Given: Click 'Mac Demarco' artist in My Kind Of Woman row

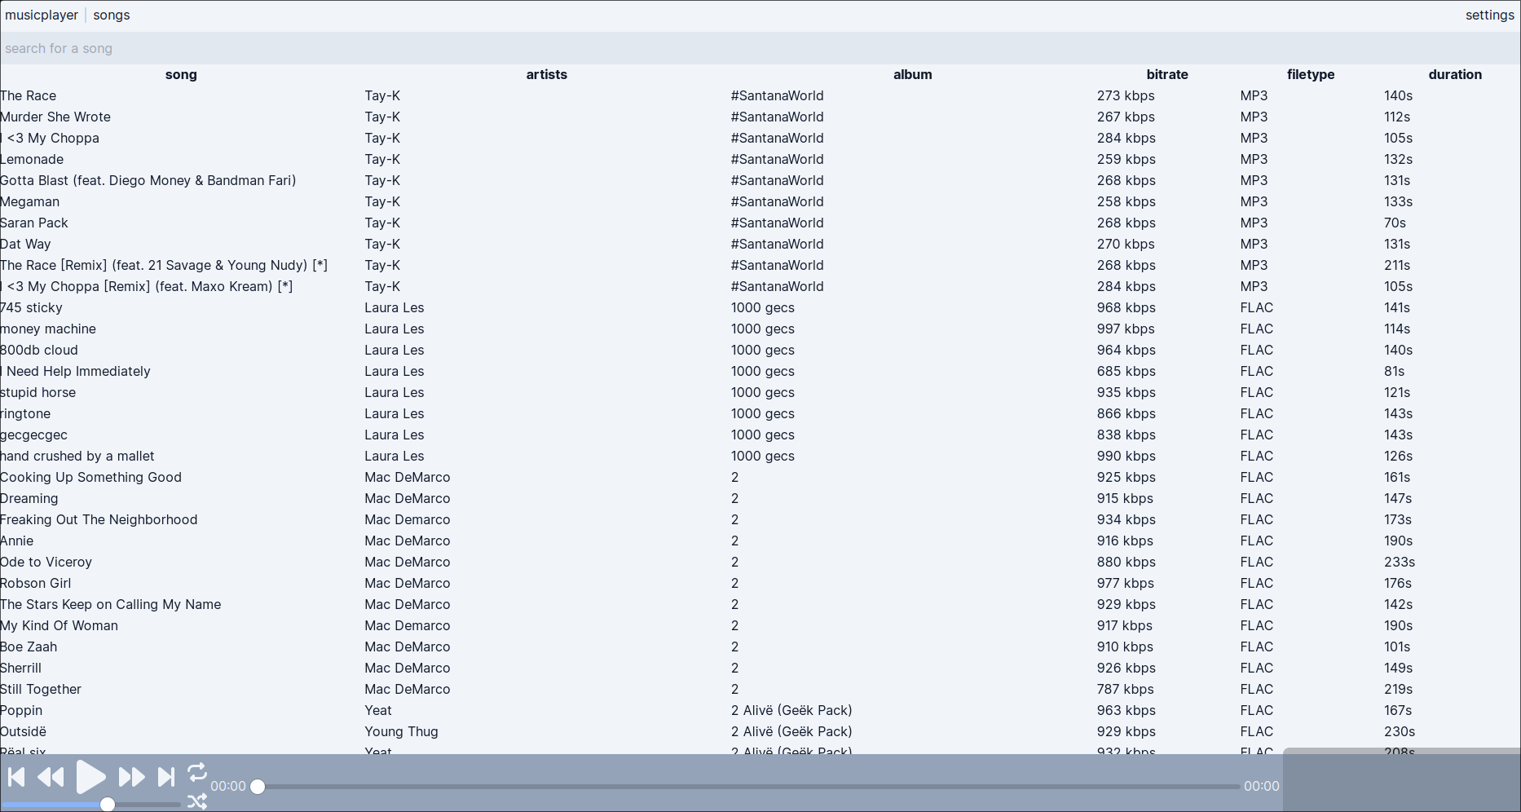Looking at the screenshot, I should click(408, 625).
